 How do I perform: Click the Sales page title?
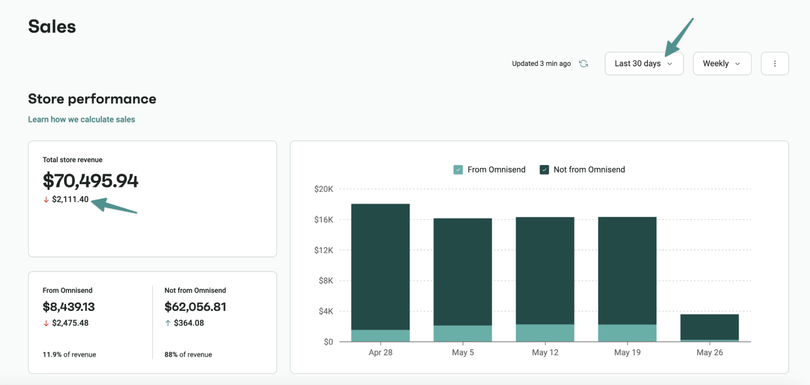click(x=51, y=26)
